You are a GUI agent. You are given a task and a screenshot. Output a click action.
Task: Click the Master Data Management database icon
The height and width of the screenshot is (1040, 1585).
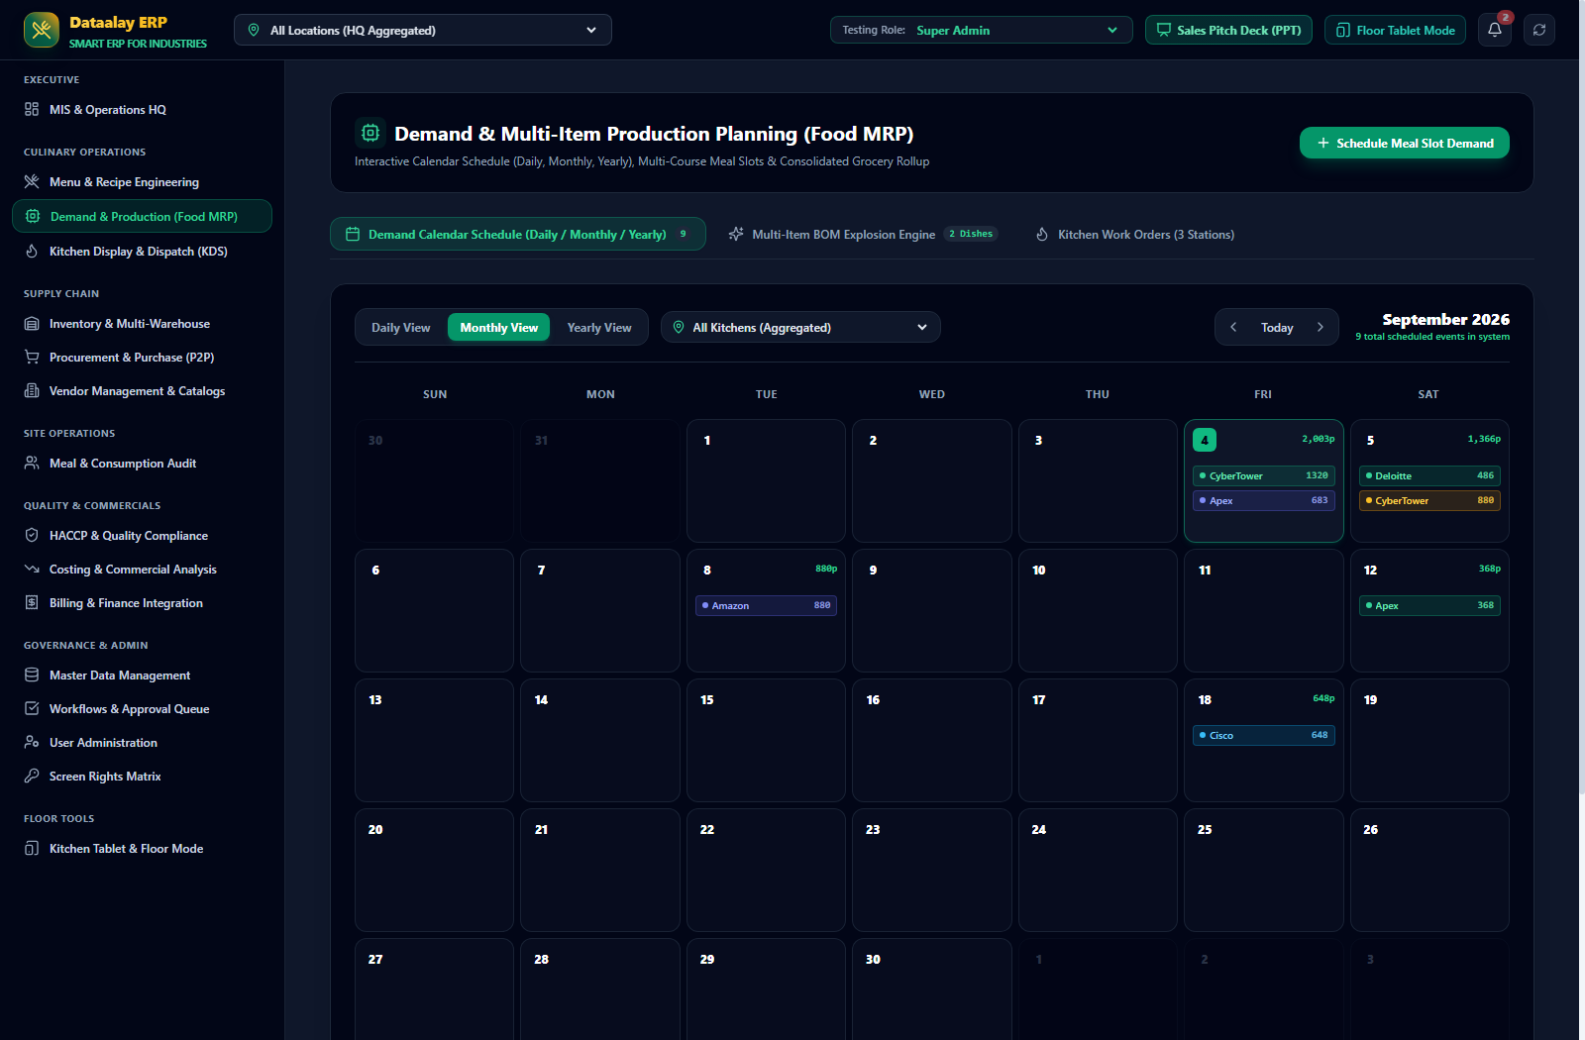point(32,675)
